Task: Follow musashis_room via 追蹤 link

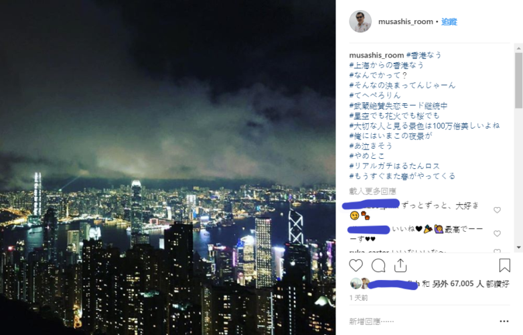Action: [x=449, y=21]
